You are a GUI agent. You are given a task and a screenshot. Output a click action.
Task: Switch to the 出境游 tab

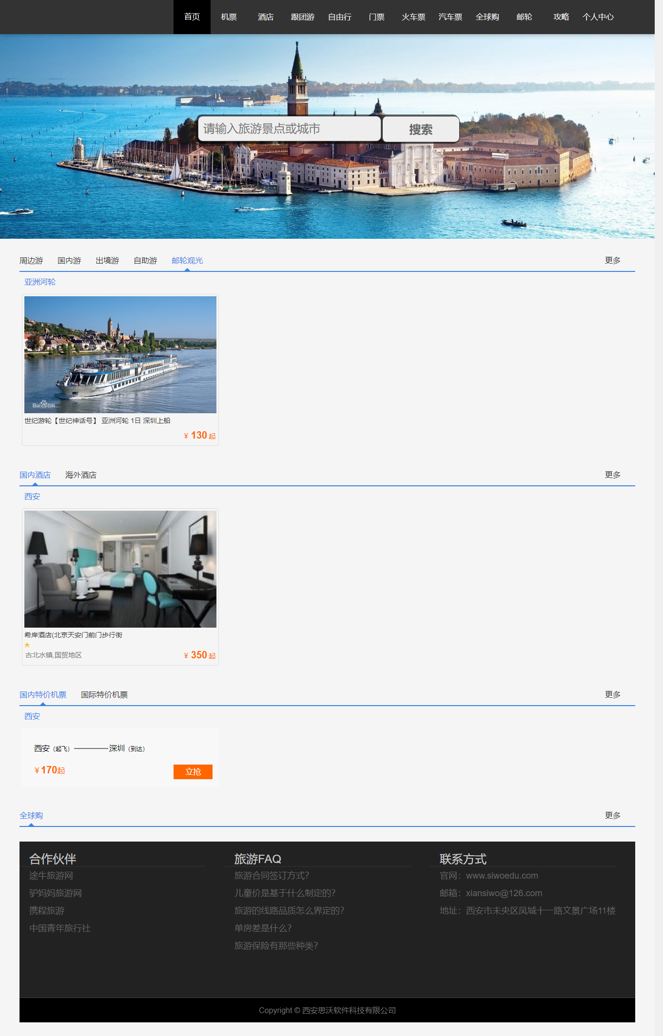[107, 261]
